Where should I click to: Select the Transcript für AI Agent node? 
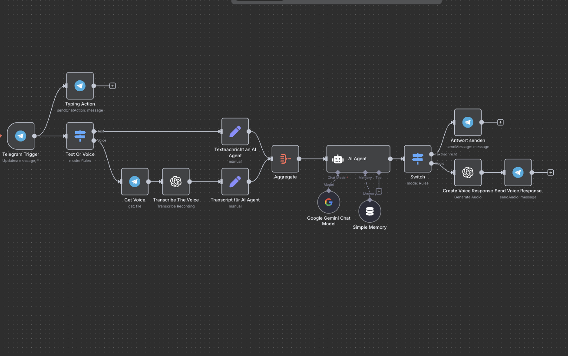(x=235, y=181)
